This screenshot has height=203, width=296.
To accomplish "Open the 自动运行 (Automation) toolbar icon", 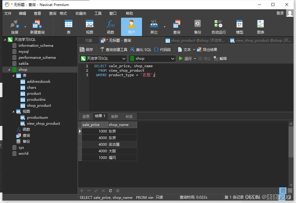I will click(x=219, y=27).
